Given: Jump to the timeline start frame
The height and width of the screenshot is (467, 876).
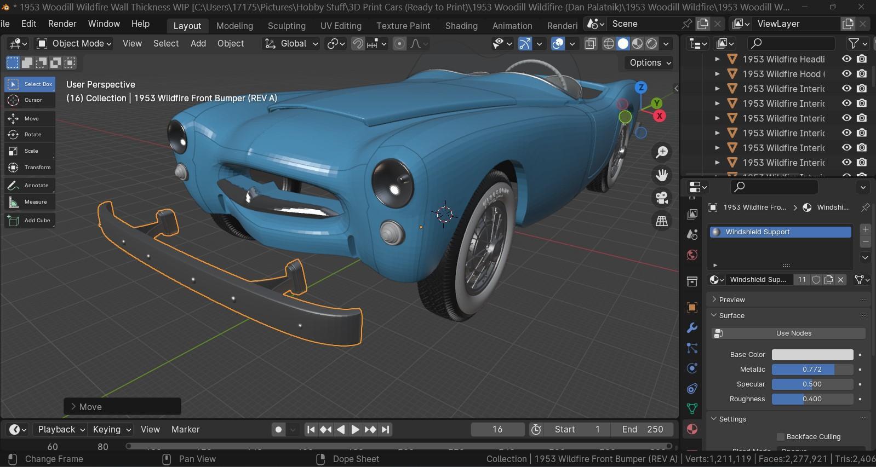Looking at the screenshot, I should [x=311, y=430].
